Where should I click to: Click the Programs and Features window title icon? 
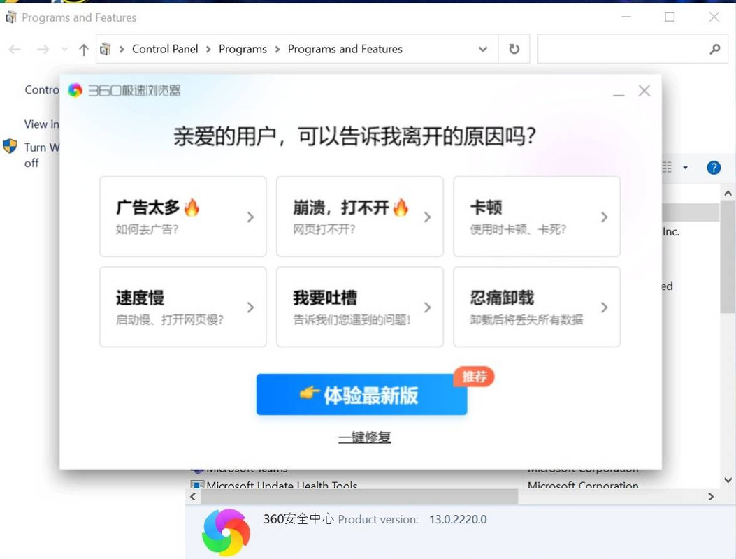(11, 17)
